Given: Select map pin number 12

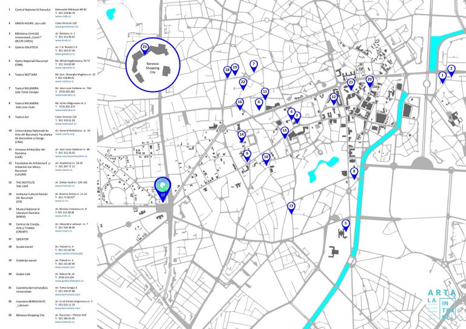Looking at the screenshot, I should click(x=333, y=98).
